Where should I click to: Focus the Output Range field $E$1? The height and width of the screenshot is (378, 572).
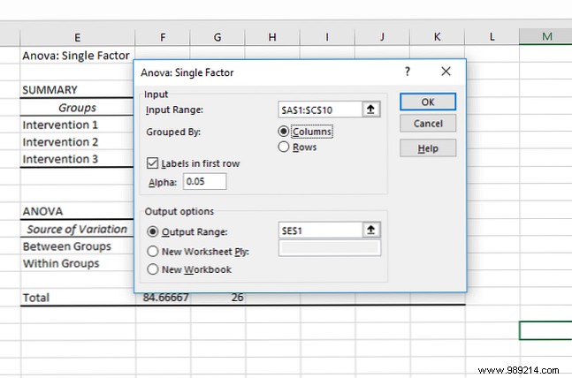[320, 231]
